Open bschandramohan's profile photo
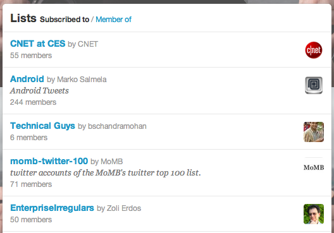This screenshot has height=233, width=334. [x=314, y=132]
